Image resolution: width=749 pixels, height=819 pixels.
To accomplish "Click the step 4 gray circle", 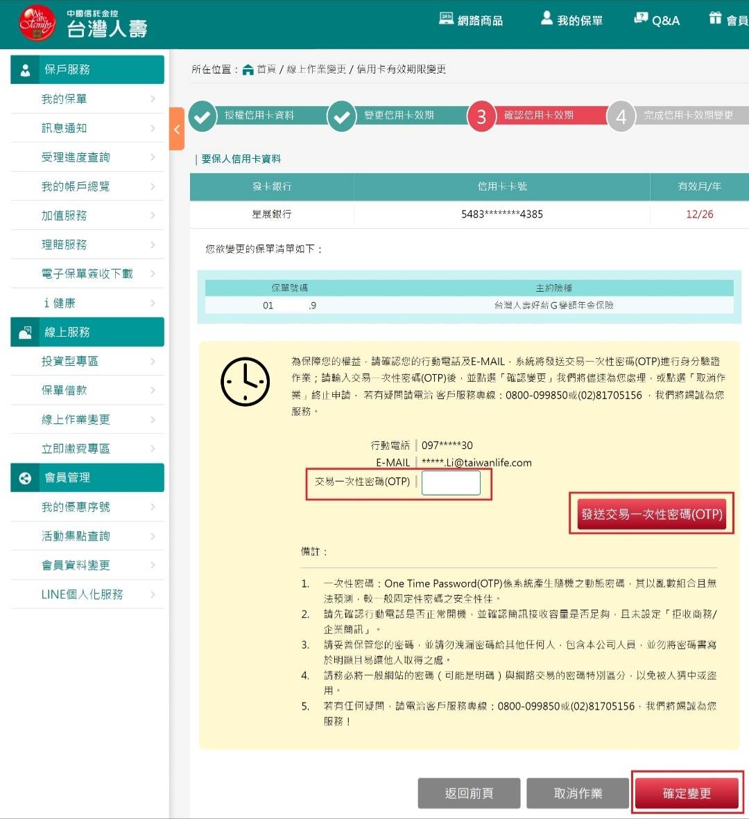I will click(x=621, y=116).
